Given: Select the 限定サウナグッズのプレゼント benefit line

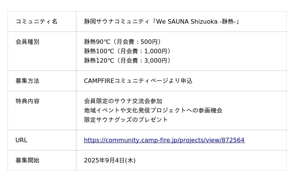Looking at the screenshot, I should pyautogui.click(x=126, y=120).
